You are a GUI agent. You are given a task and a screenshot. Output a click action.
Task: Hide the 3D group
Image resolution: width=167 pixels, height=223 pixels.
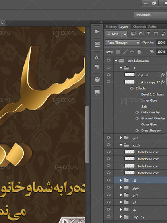[109, 68]
